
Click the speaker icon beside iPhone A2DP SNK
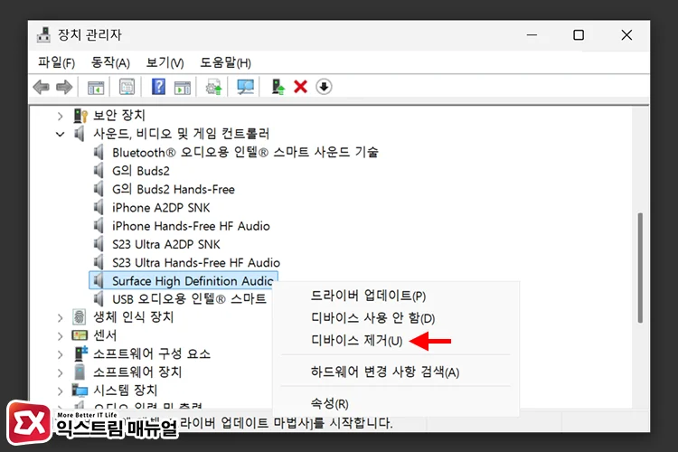(99, 208)
